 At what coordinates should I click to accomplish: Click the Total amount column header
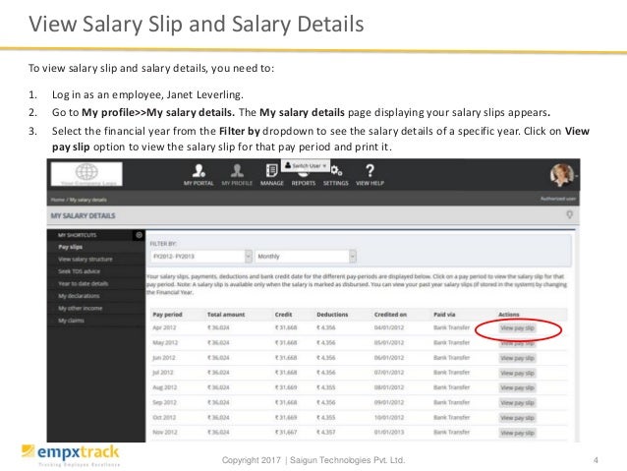point(226,315)
